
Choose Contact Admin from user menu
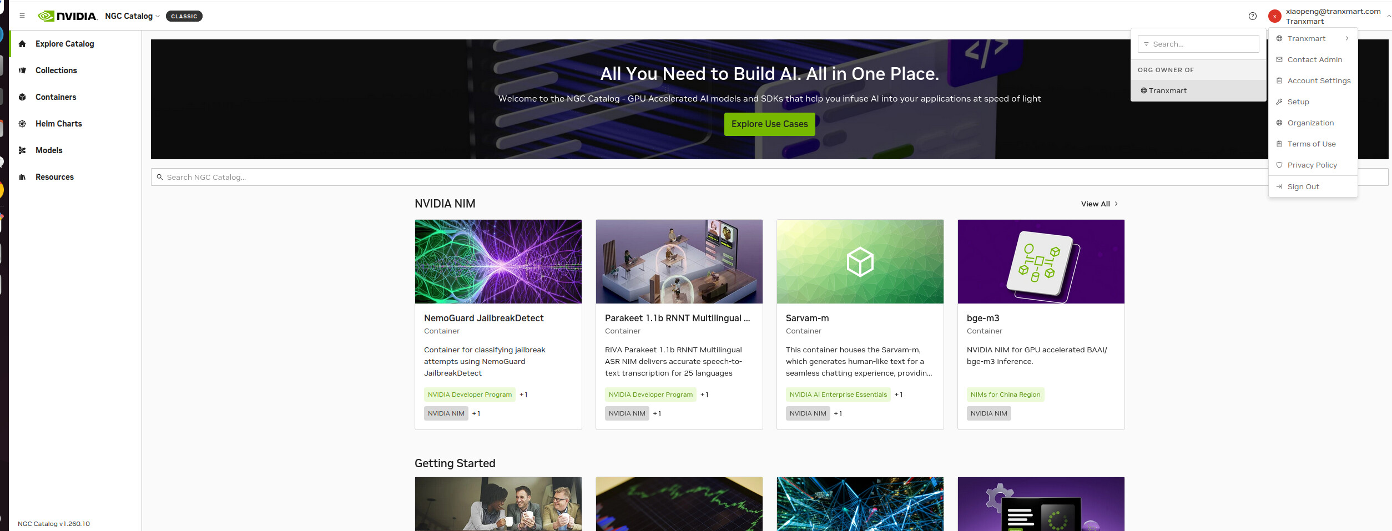[1314, 59]
